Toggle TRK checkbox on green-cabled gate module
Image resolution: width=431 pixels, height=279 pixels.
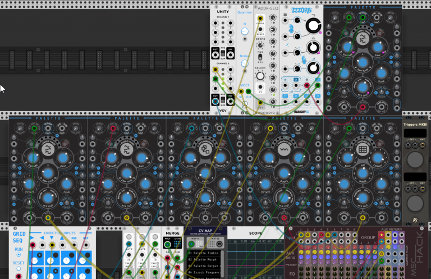[x=158, y=263]
